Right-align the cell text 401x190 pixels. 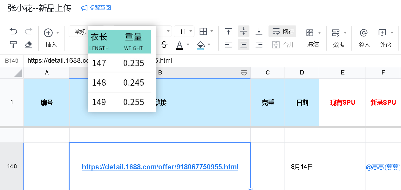259,45
